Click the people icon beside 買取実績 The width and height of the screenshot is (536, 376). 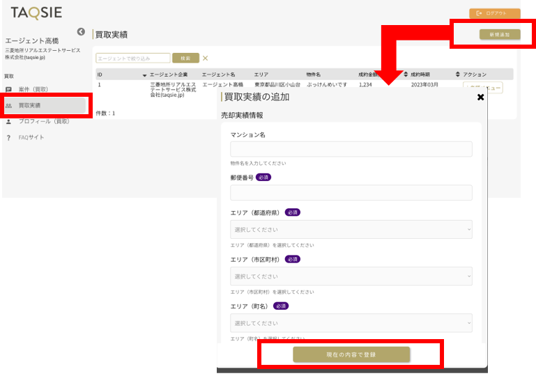pos(9,106)
